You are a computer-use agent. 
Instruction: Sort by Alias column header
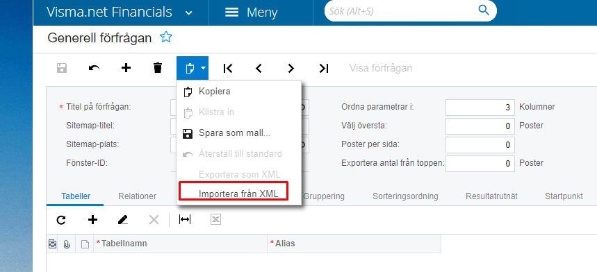[354, 244]
